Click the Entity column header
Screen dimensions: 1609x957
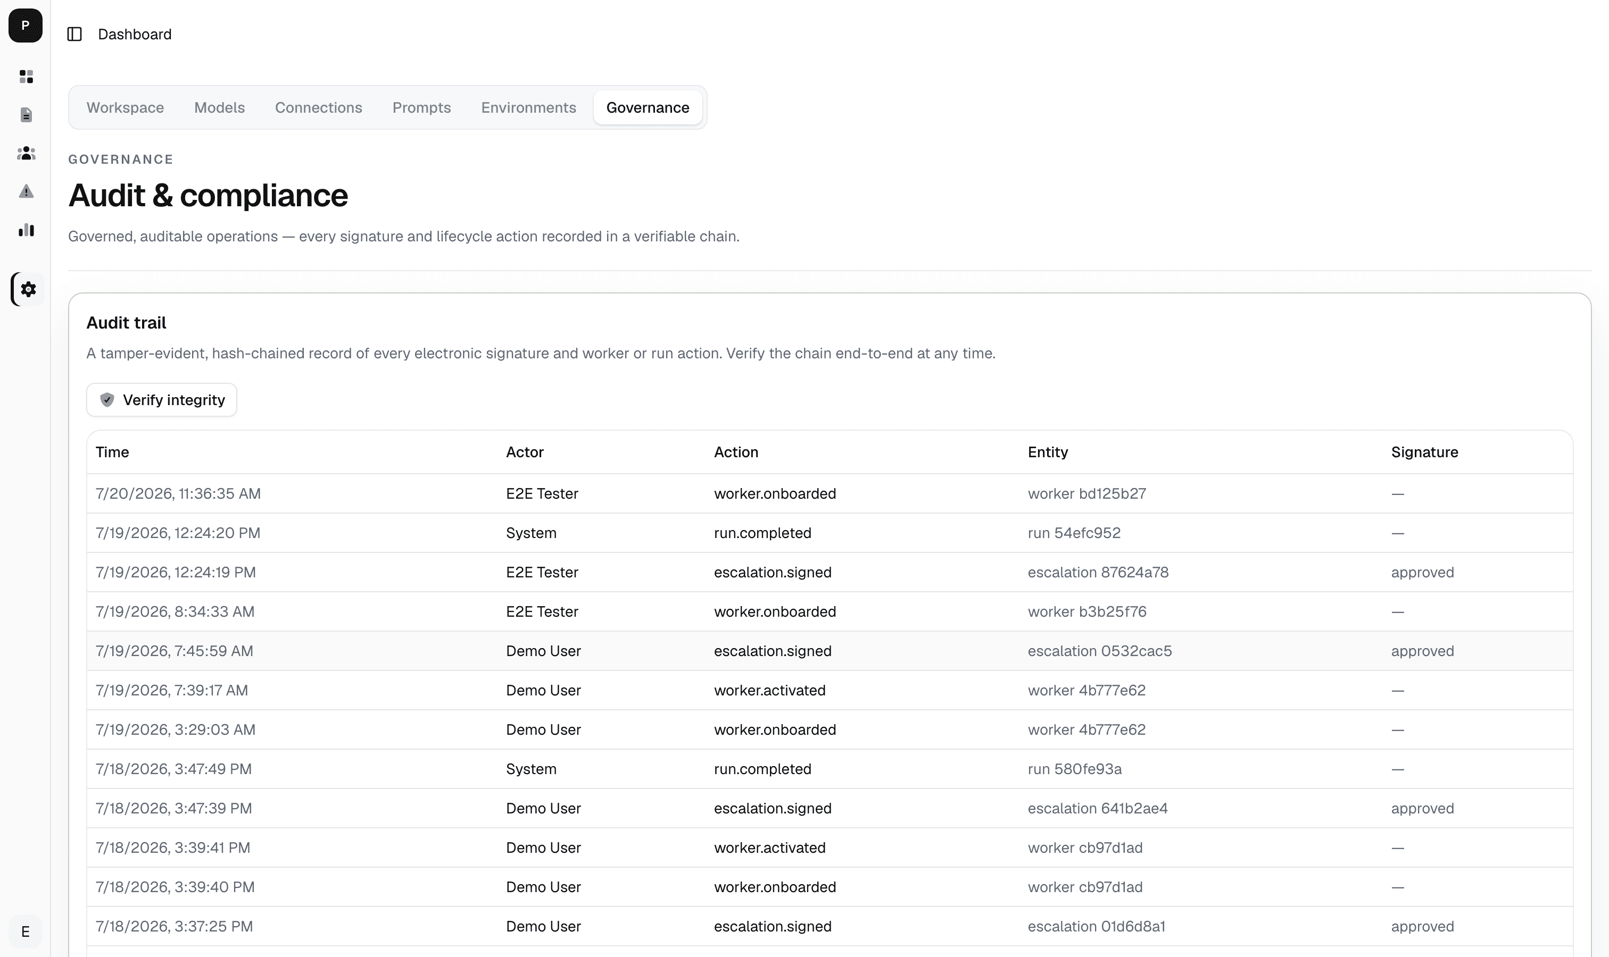(1048, 452)
